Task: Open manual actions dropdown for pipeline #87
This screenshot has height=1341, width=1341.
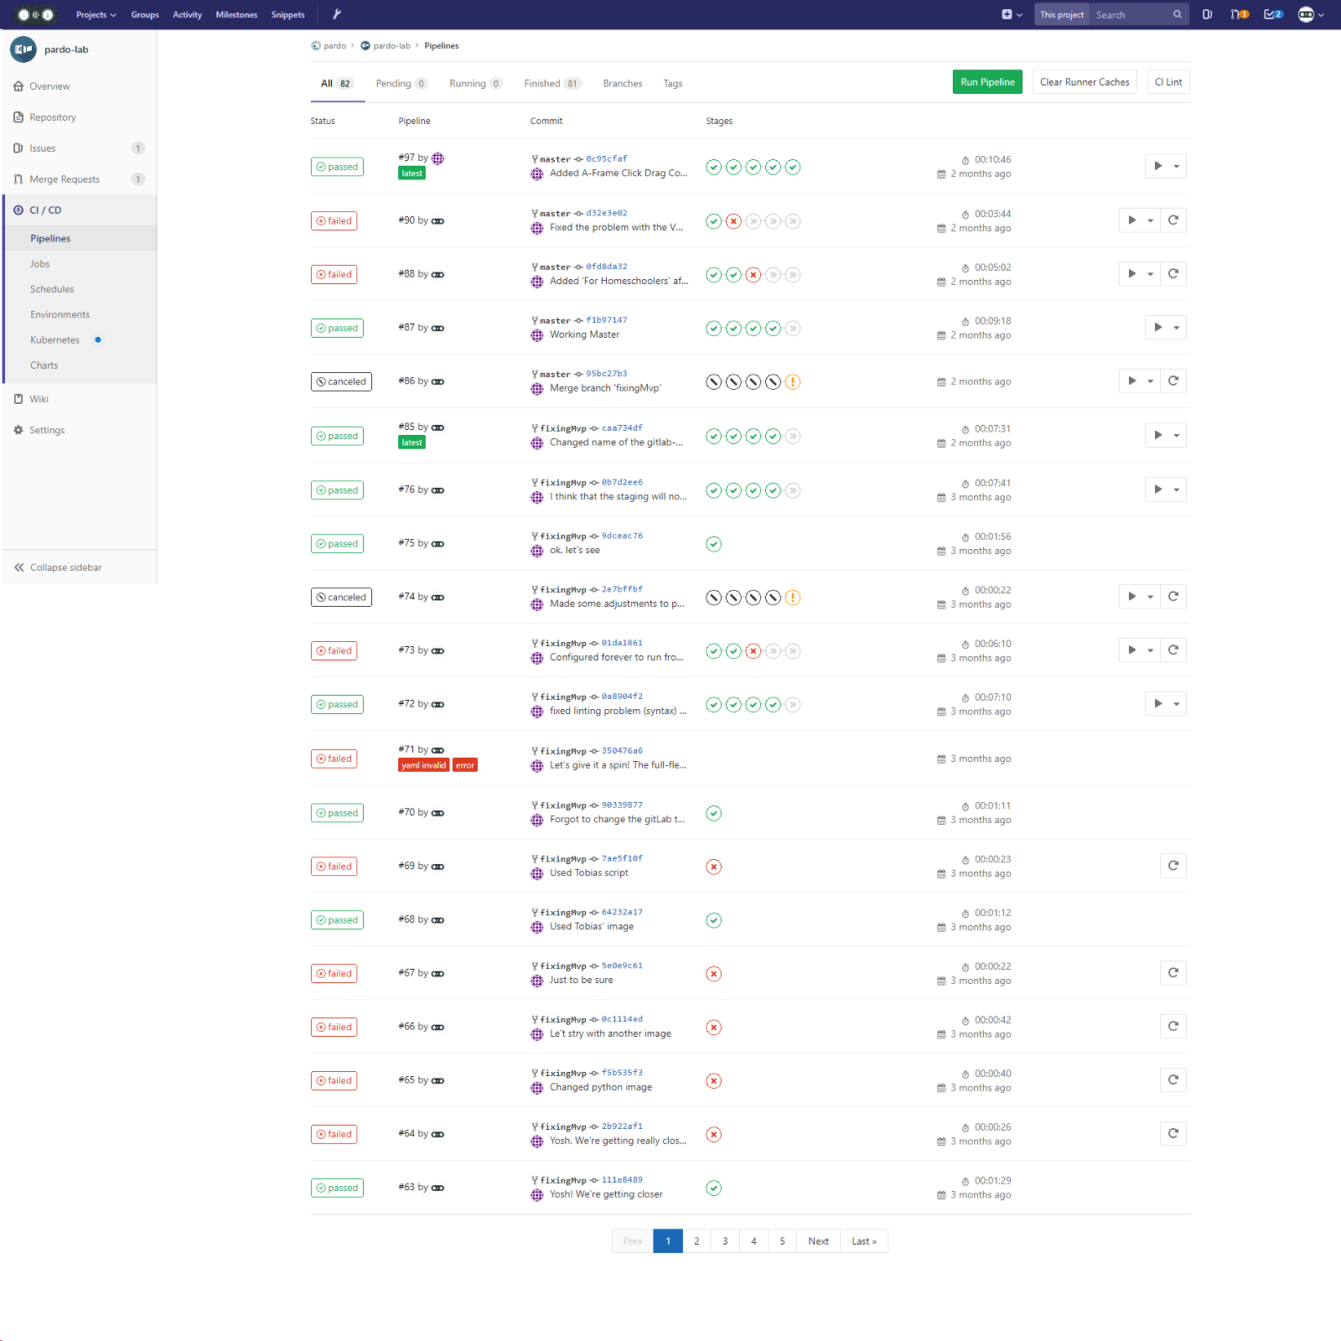Action: pos(1166,328)
